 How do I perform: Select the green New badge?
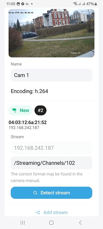(x=20, y=110)
